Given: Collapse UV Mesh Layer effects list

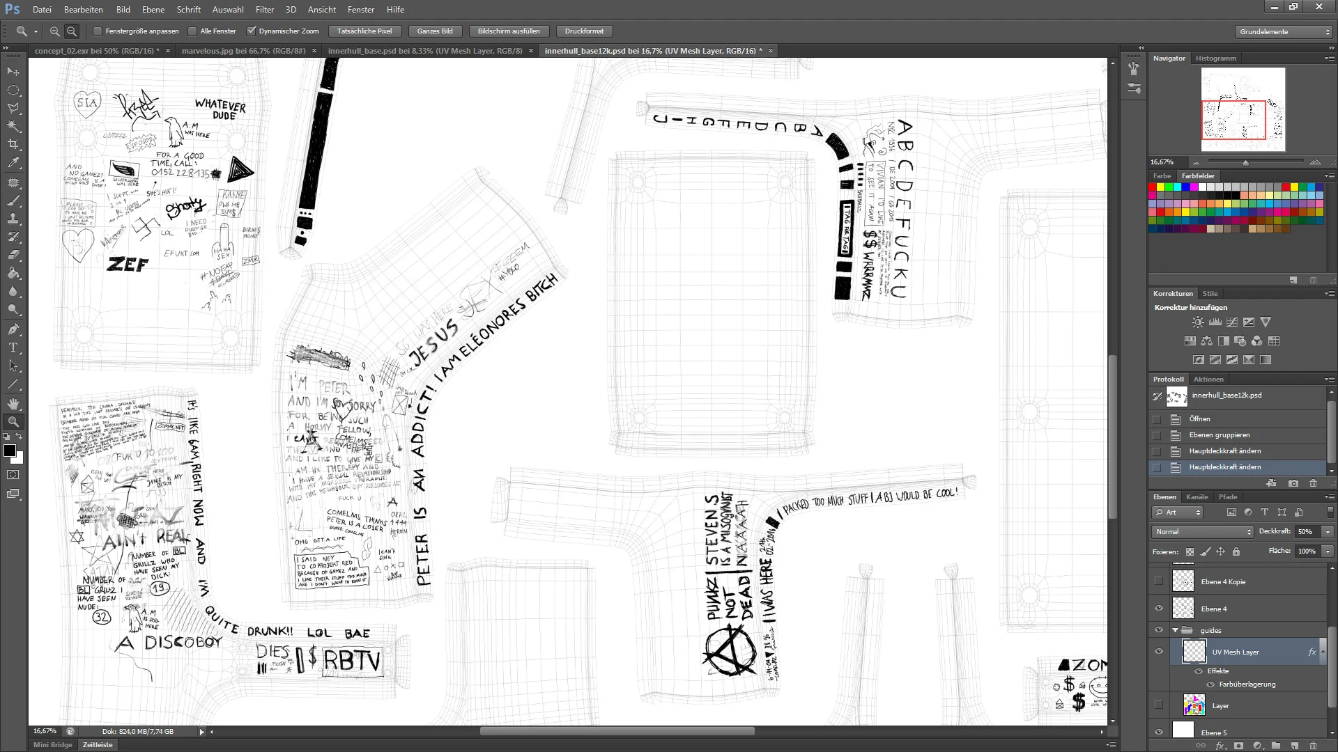Looking at the screenshot, I should [1323, 652].
